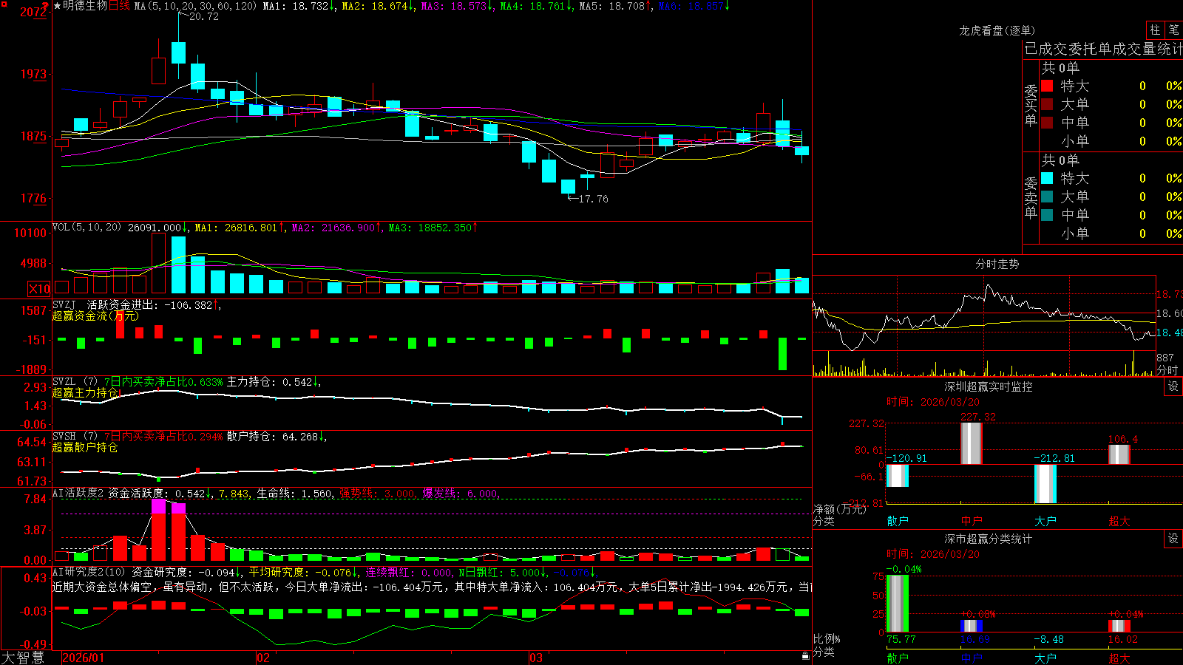Click the dark red 大单 buy order swatch
The image size is (1183, 665).
[1047, 104]
